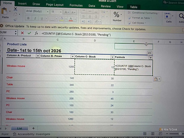Toggle Underline formatting

[42, 18]
